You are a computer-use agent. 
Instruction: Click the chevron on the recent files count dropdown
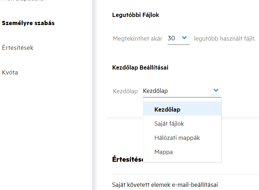[x=184, y=38]
